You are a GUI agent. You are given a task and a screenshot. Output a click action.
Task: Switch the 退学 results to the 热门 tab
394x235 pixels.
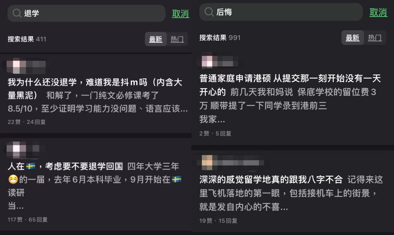[x=177, y=39]
